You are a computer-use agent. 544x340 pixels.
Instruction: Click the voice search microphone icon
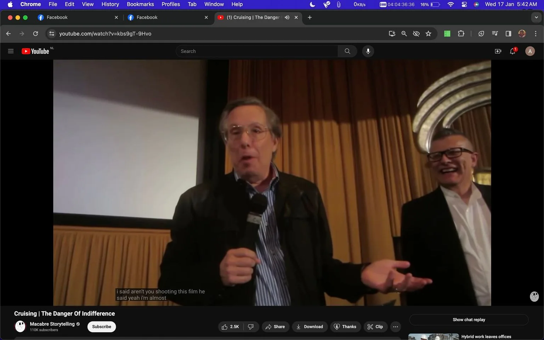pos(368,51)
